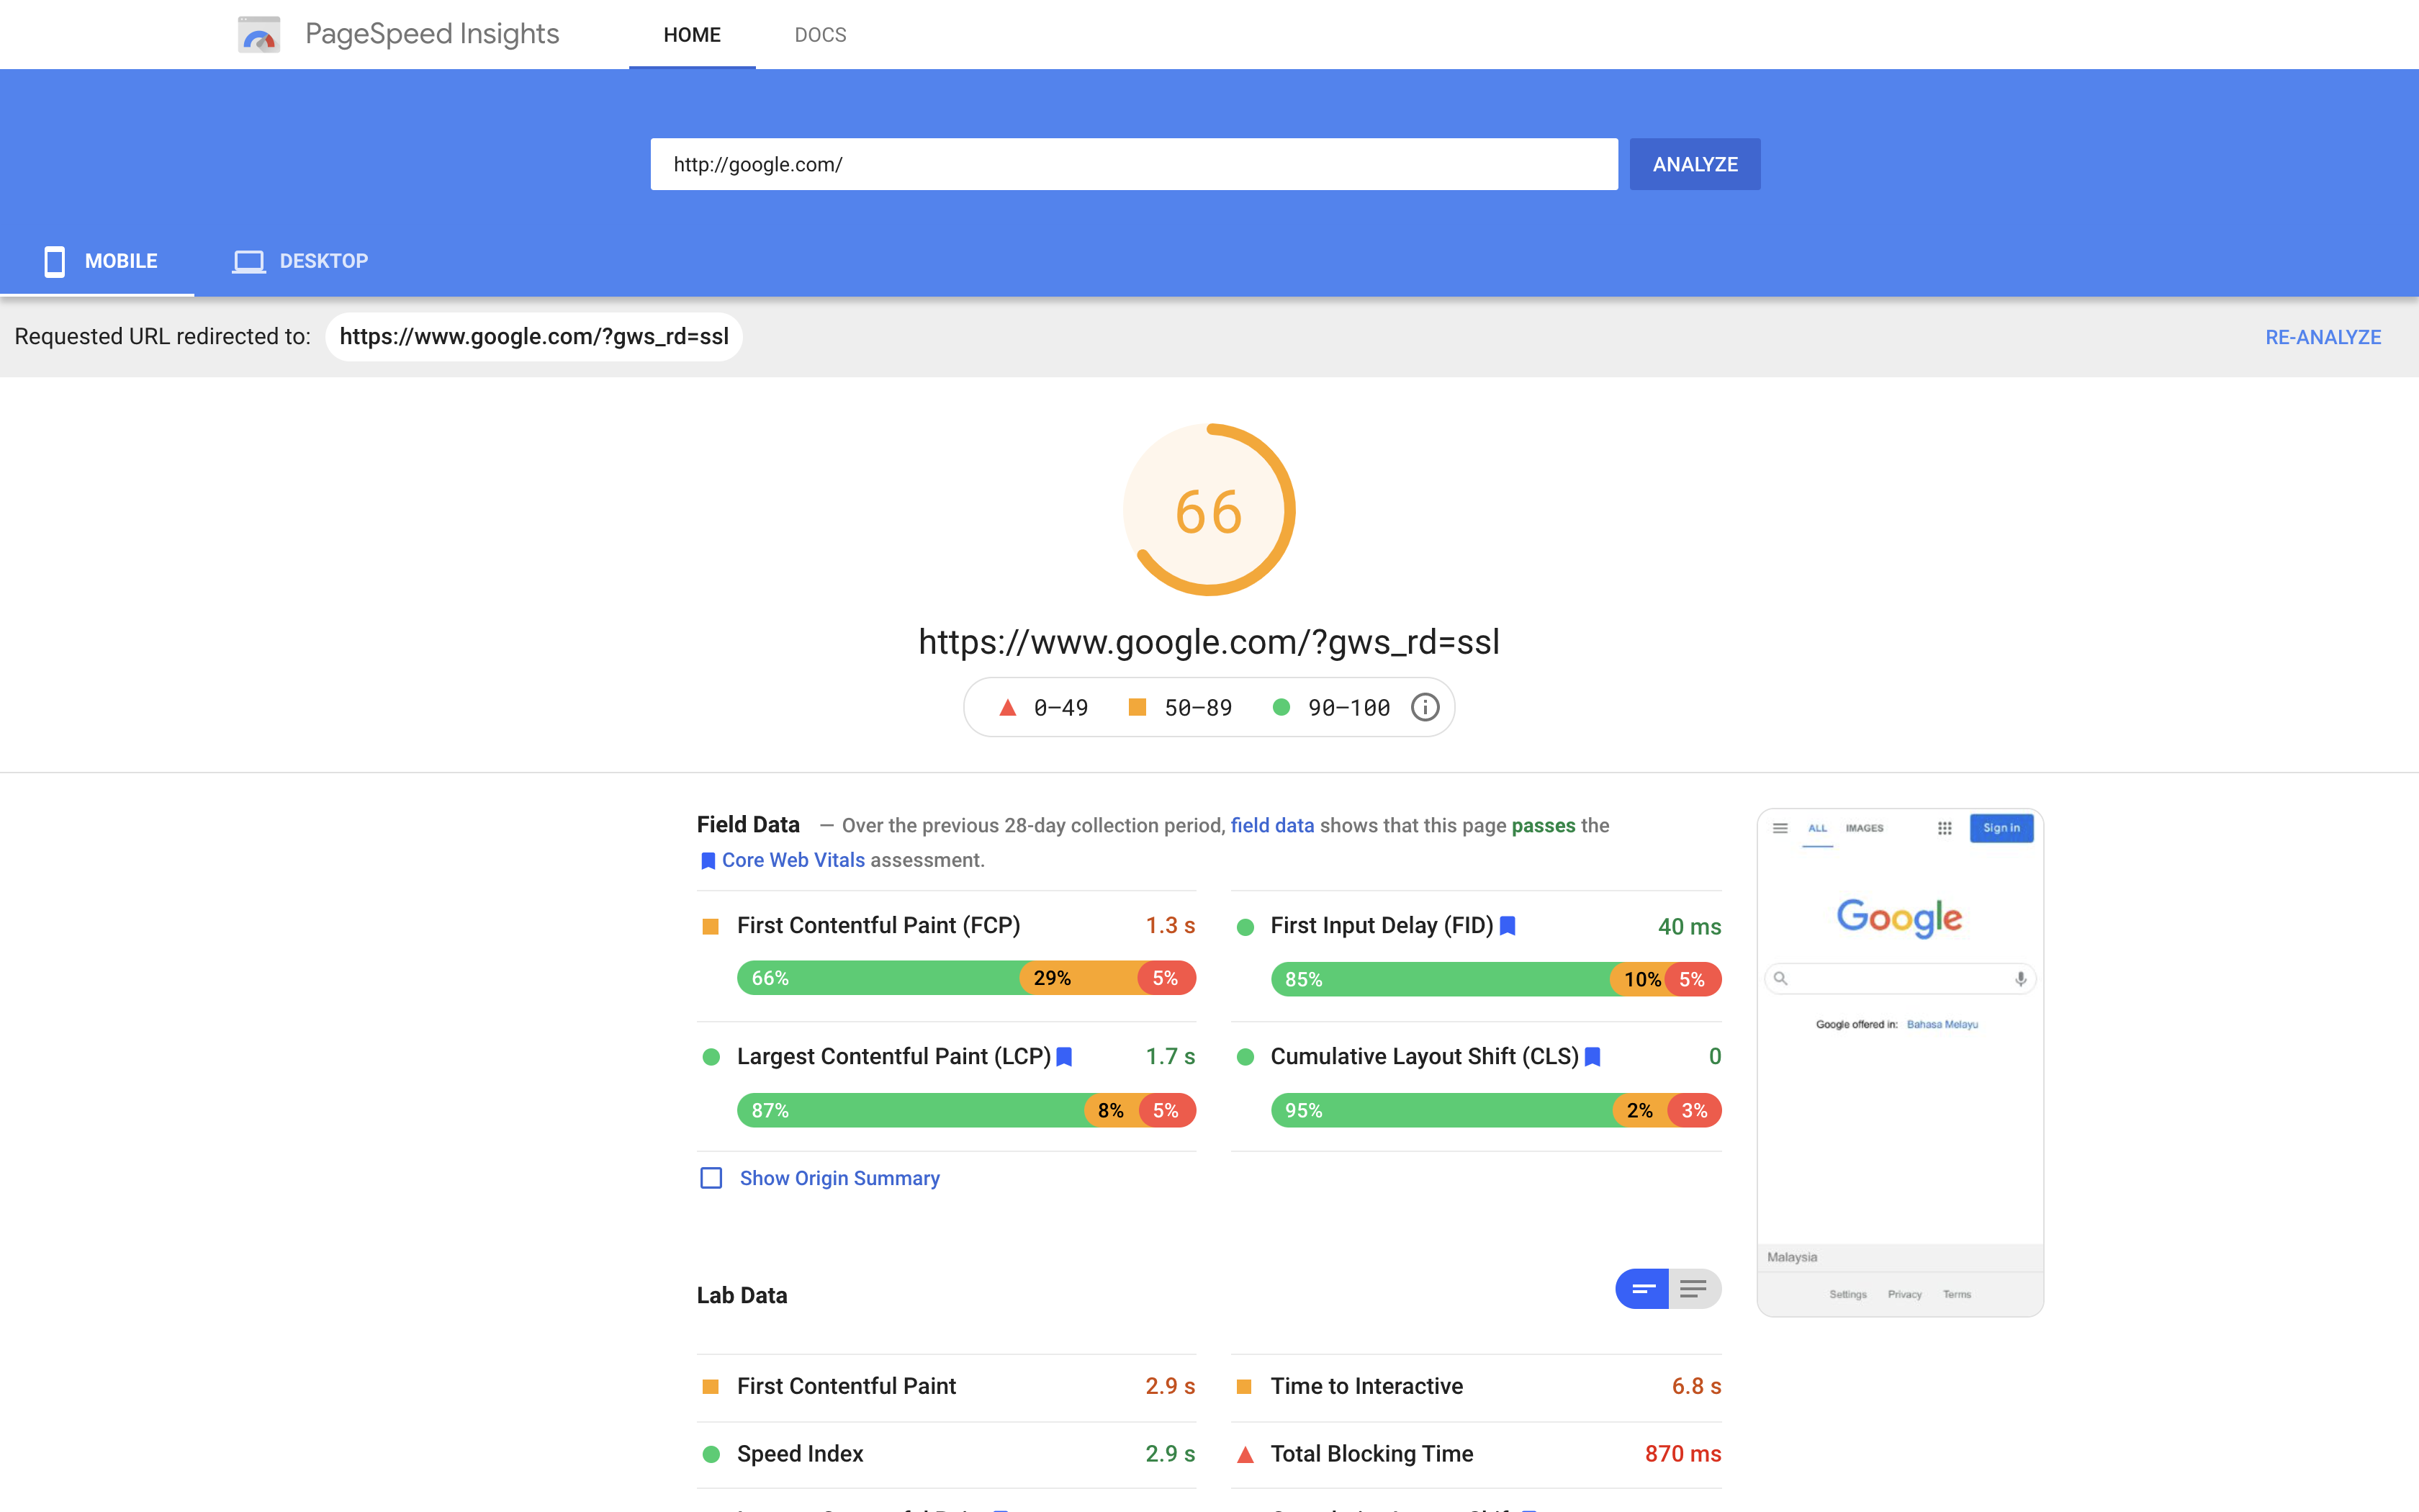Click the desktop laptop icon in tab bar
The height and width of the screenshot is (1512, 2419).
click(249, 261)
